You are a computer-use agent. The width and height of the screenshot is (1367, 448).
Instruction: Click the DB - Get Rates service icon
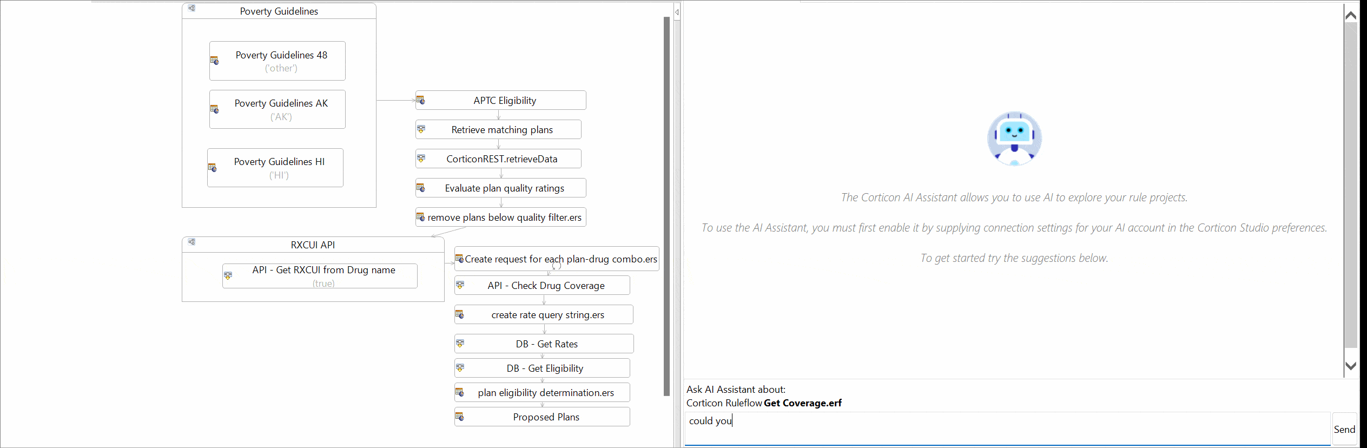pyautogui.click(x=460, y=343)
